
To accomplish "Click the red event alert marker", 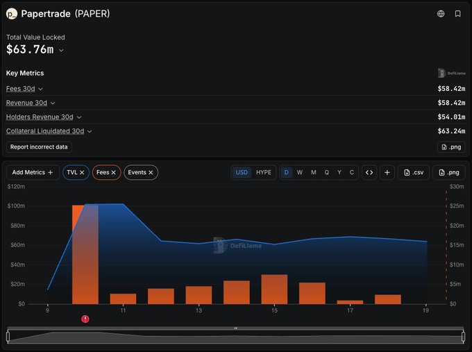I will 85,319.
